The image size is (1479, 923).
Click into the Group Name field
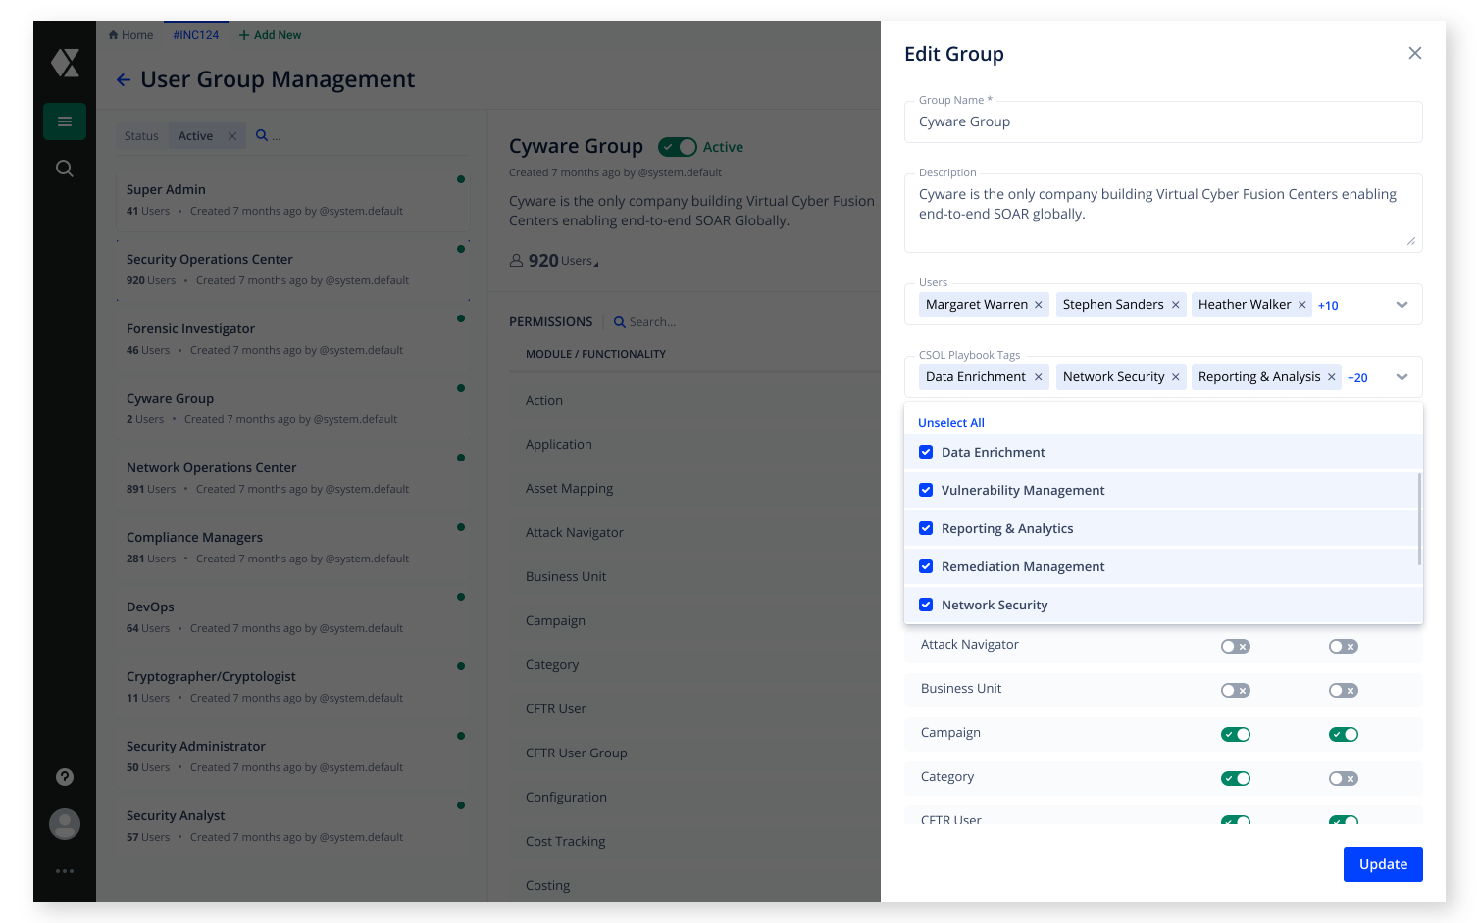[1163, 121]
